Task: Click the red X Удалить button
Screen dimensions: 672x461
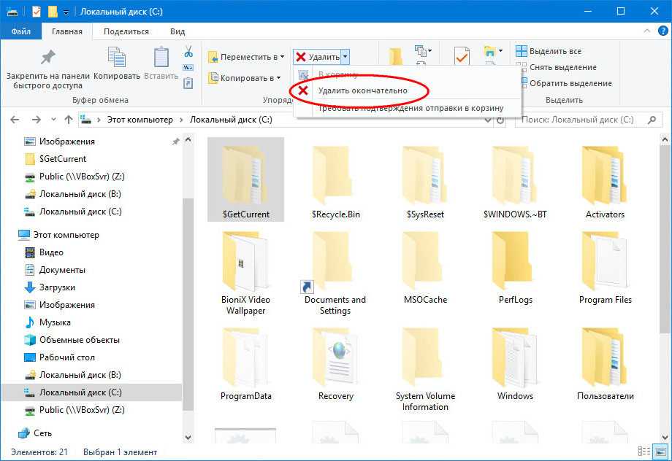Action: click(x=318, y=57)
